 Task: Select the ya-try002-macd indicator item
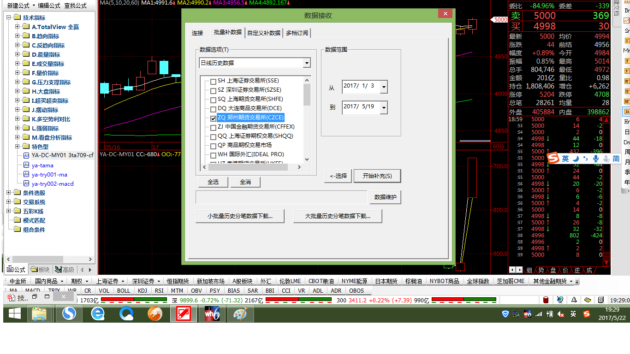coord(53,183)
